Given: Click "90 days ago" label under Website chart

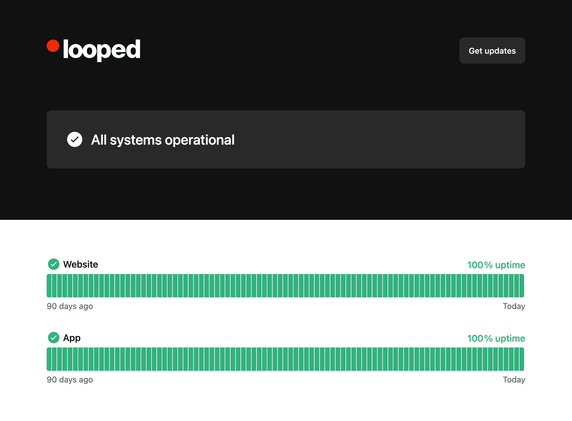Looking at the screenshot, I should point(70,306).
